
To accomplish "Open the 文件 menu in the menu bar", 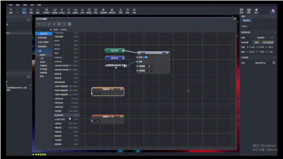I will (11, 5).
